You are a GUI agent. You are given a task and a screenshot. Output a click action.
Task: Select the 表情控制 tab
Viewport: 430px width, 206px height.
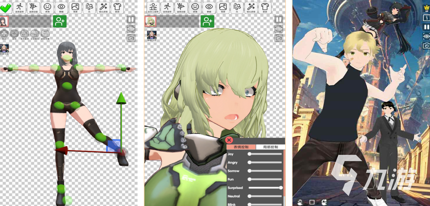(x=241, y=147)
